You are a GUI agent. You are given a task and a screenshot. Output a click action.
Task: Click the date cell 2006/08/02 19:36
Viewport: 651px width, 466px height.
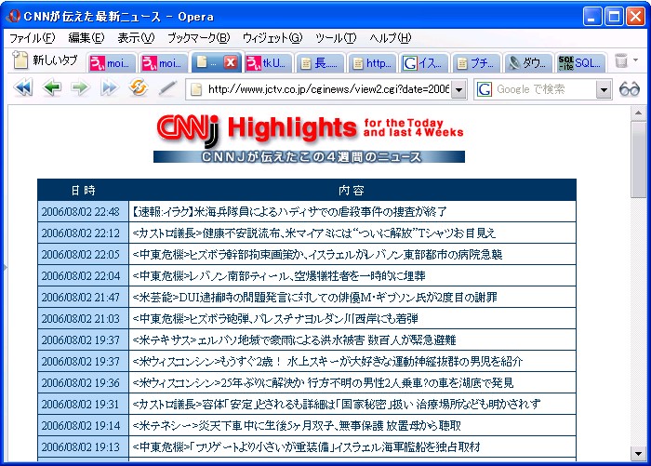coord(83,383)
